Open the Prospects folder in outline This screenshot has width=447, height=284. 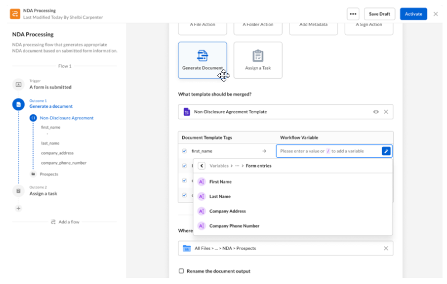48,174
